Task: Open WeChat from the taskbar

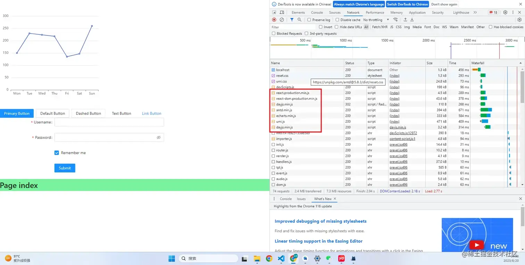Action: click(329, 258)
